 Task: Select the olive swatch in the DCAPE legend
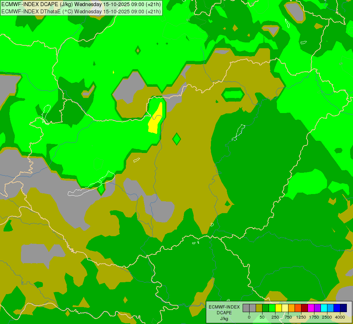tap(259, 308)
